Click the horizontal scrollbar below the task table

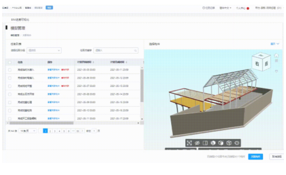[x=42, y=123]
